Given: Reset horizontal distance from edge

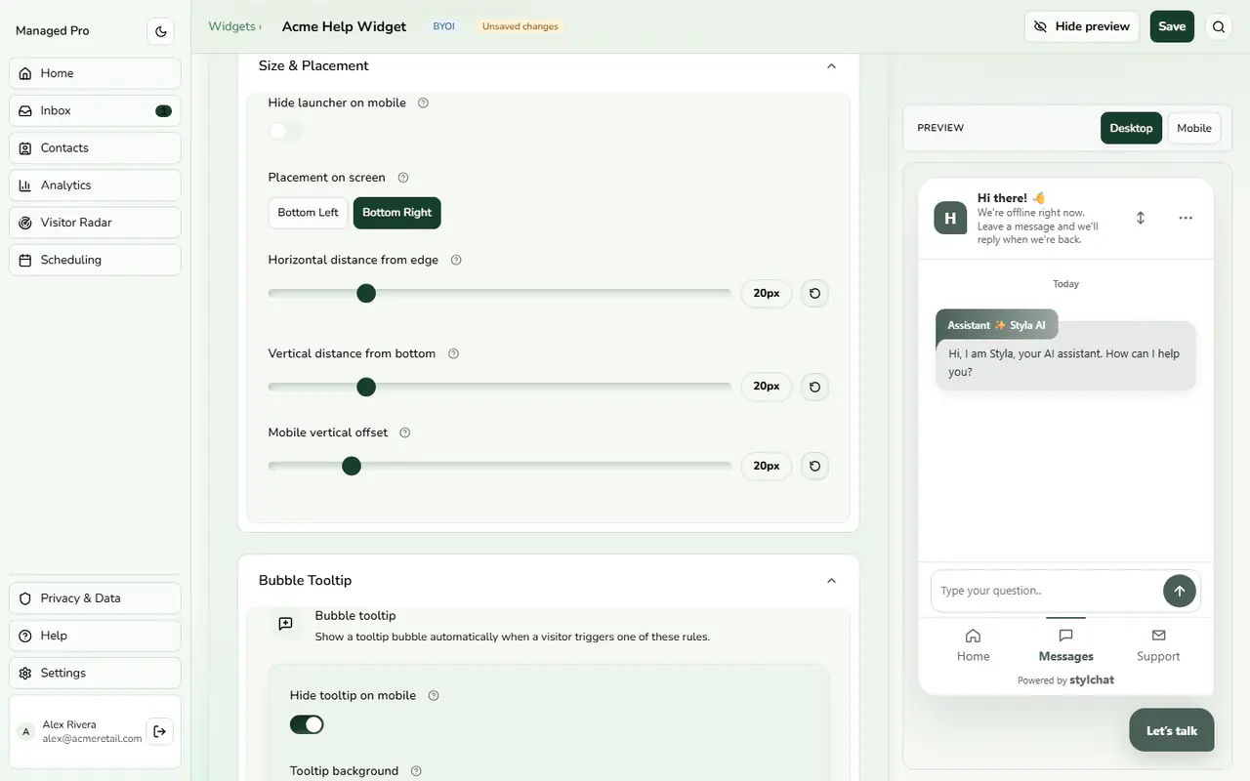Looking at the screenshot, I should [x=814, y=293].
